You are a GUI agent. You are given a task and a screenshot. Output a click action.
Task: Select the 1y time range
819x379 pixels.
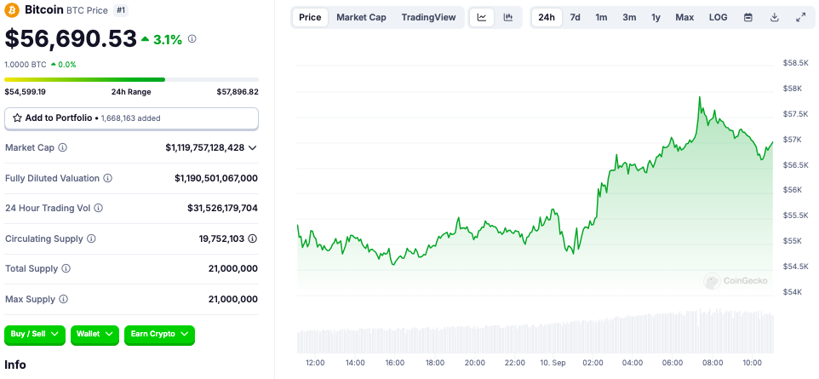click(x=656, y=17)
